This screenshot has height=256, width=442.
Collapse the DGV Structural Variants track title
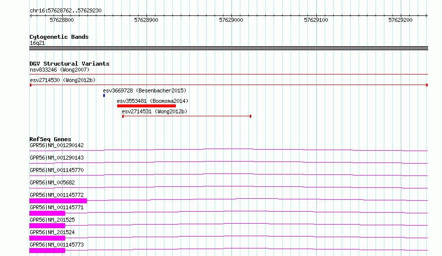point(70,64)
